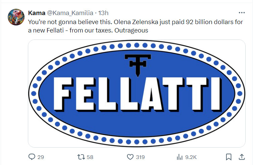253x165 pixels.
Task: Click the reply count 29
Action: [41, 157]
